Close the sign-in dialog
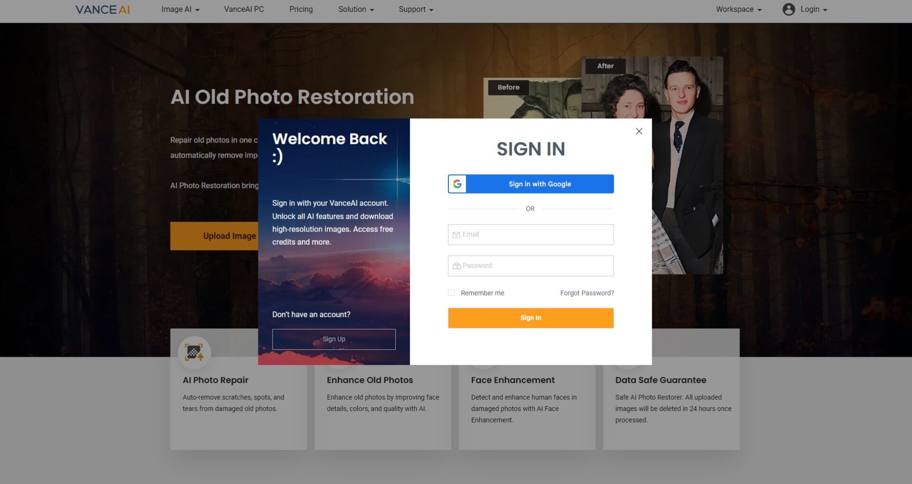 point(639,131)
